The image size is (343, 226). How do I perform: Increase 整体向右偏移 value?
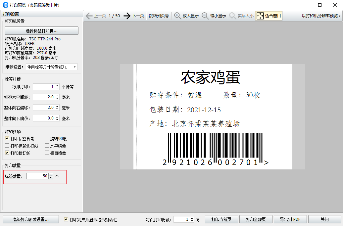click(x=57, y=107)
